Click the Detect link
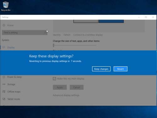The width and height of the screenshot is (157, 118). (x=67, y=35)
